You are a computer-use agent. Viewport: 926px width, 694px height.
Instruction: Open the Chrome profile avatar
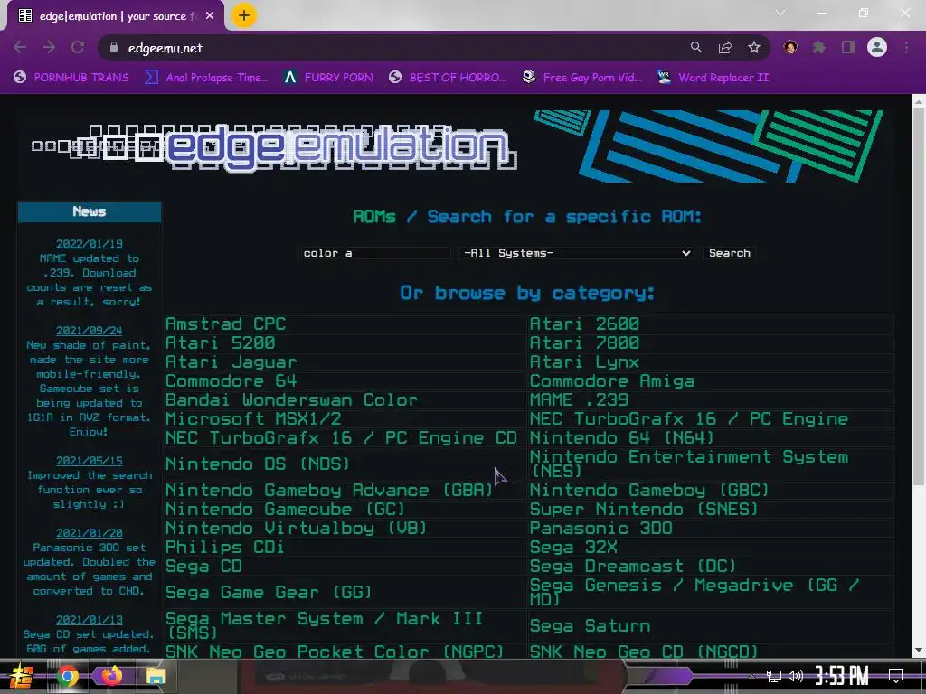[x=877, y=47]
